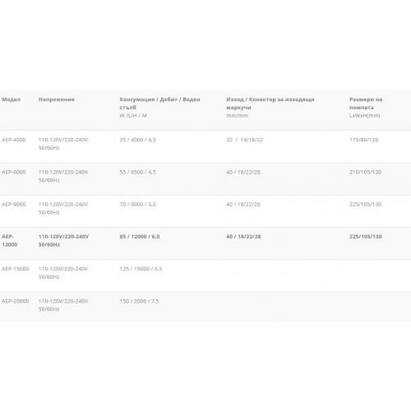The width and height of the screenshot is (411, 411).
Task: Select the AEP-15000 model cell
Action: click(x=16, y=269)
